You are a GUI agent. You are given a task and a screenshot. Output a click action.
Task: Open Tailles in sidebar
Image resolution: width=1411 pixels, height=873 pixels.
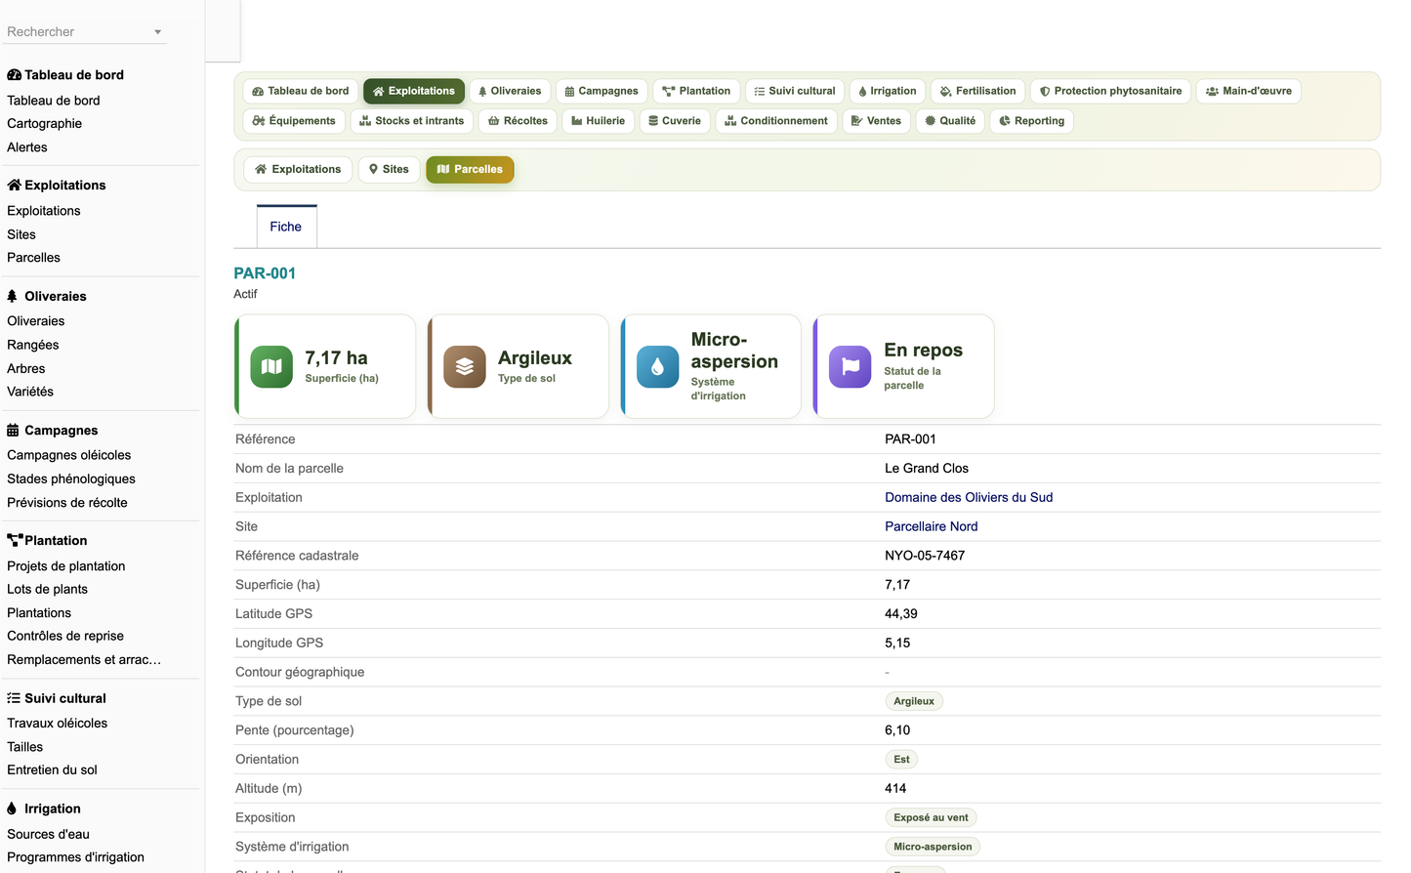click(x=25, y=747)
